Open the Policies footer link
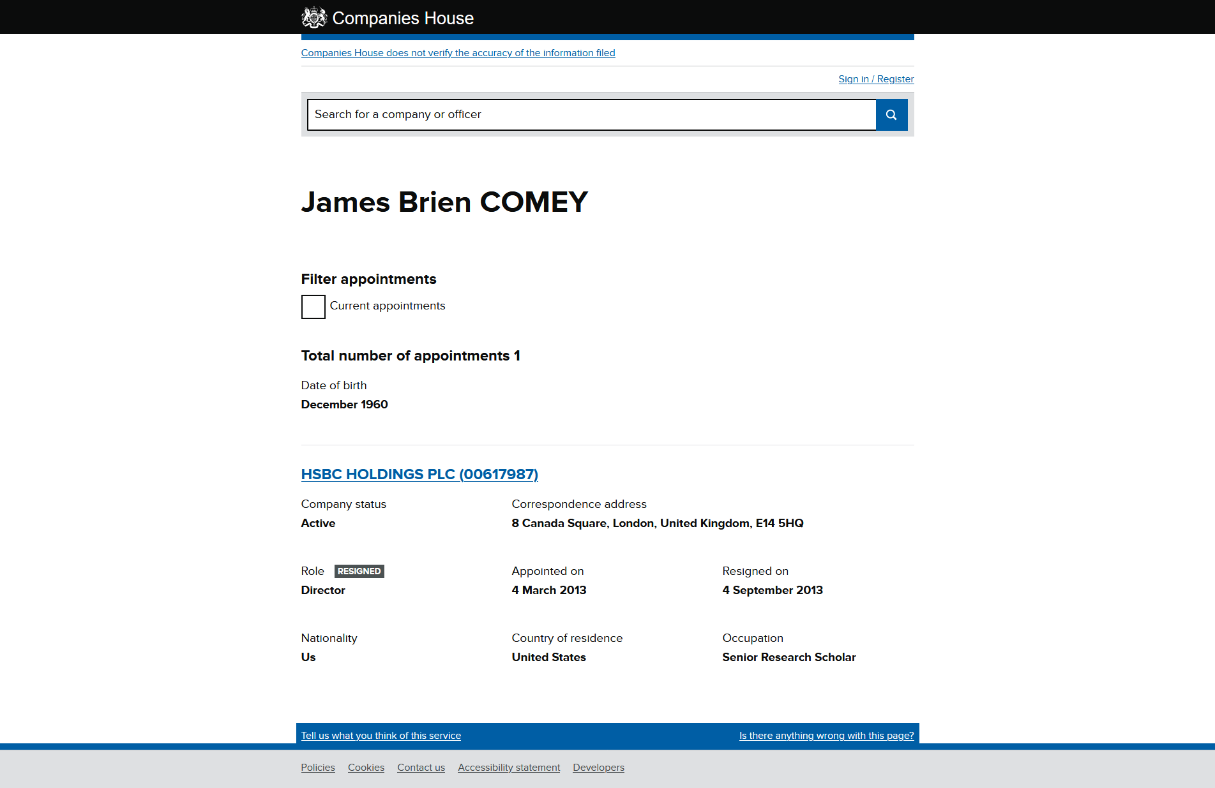The width and height of the screenshot is (1215, 788). click(318, 768)
